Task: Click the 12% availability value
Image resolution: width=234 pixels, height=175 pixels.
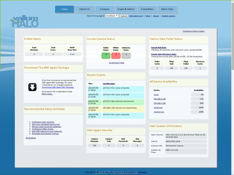Action: click(197, 99)
